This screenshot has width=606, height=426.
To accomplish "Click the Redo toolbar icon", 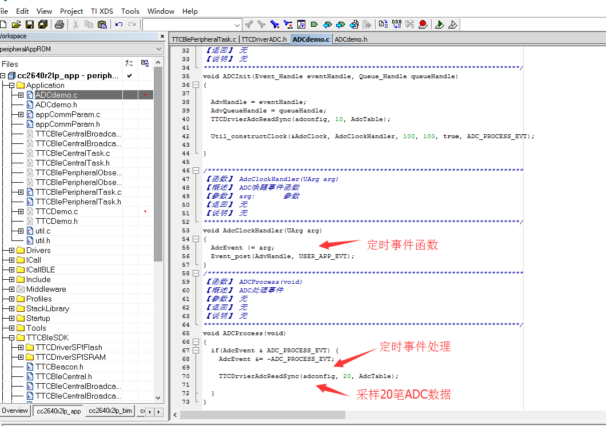I will click(132, 25).
